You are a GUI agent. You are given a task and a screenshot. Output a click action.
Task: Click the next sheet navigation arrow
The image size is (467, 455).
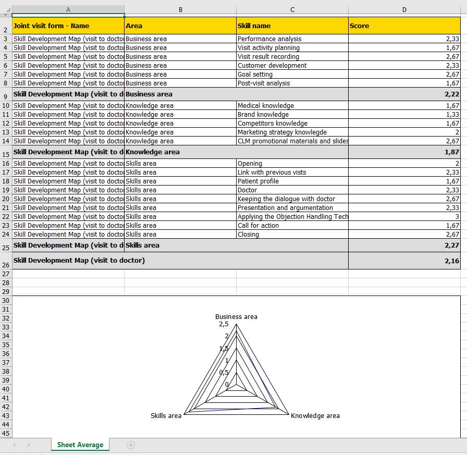pos(29,445)
